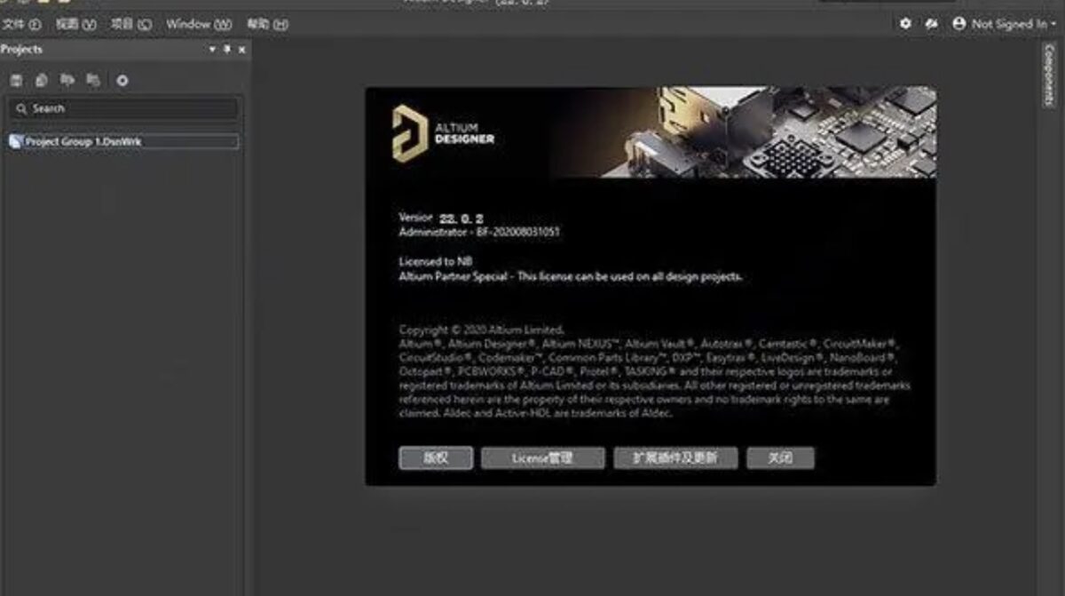Screen dimensions: 1065x596
Task: Open the 视图 (View) menu
Action: point(75,24)
